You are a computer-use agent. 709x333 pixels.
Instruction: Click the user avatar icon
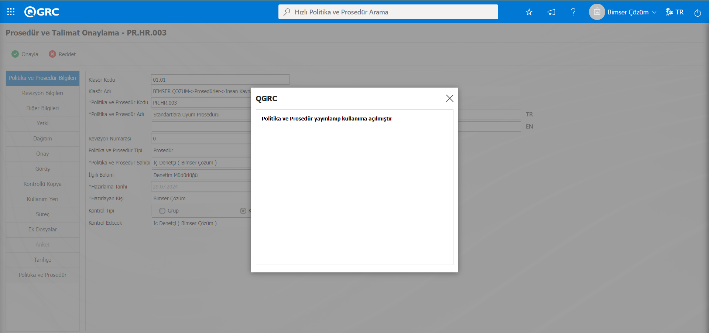597,12
